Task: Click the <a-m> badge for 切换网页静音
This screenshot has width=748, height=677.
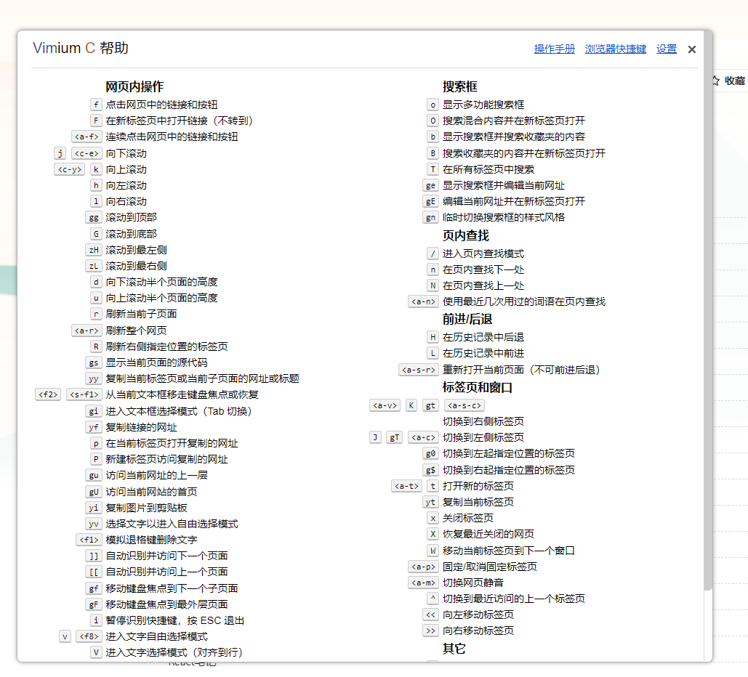Action: click(423, 582)
